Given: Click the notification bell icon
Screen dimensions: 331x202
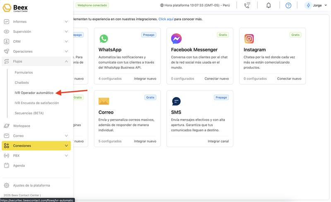Looking at the screenshot, I should click(269, 5).
